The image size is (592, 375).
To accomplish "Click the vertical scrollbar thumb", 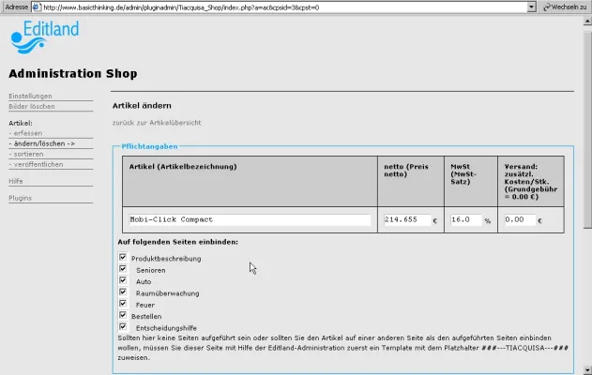I will [x=587, y=128].
